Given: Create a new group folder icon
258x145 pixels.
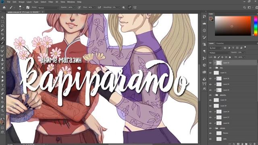Looking at the screenshot, I should [246, 144].
